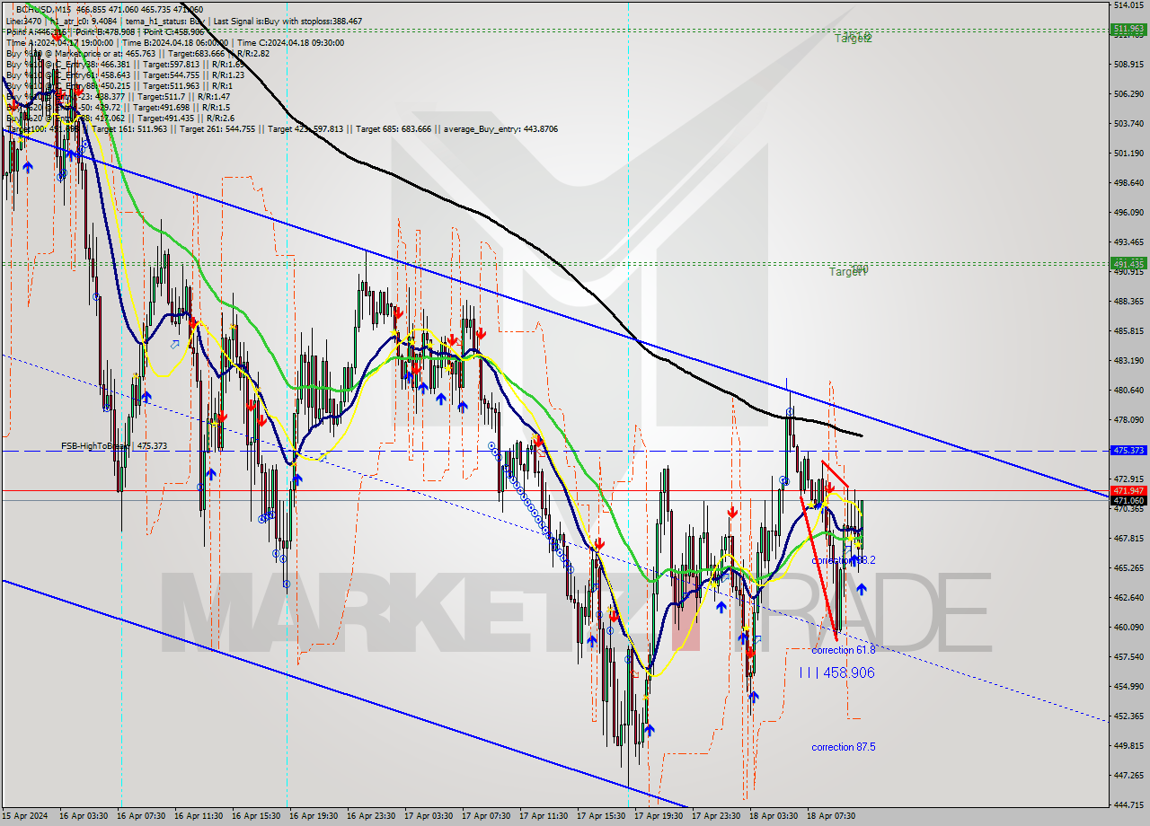Click the 514.035 price axis value
The height and width of the screenshot is (826, 1150).
[x=1128, y=5]
